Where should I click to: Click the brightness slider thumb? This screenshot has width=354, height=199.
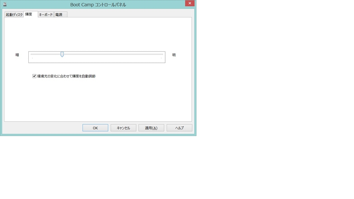(62, 54)
